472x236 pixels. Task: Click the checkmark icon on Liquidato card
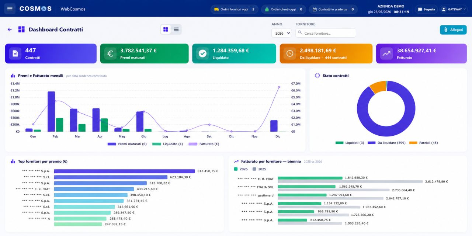[202, 53]
